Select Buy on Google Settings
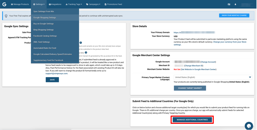257x130 pixels. click(55, 24)
